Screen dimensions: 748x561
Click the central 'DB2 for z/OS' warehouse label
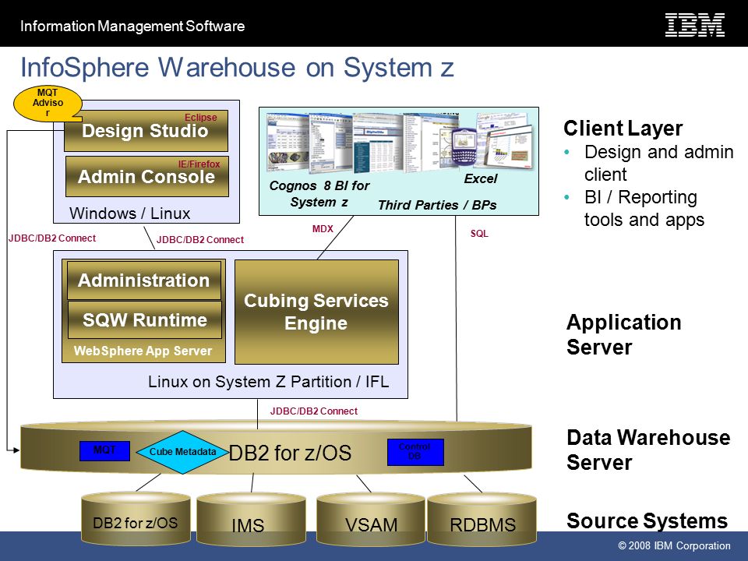click(x=290, y=453)
